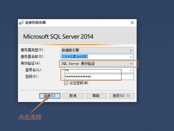Screen dimensions: 174x131
Task: Click the Cancel (取消) button
Action: pyautogui.click(x=73, y=96)
